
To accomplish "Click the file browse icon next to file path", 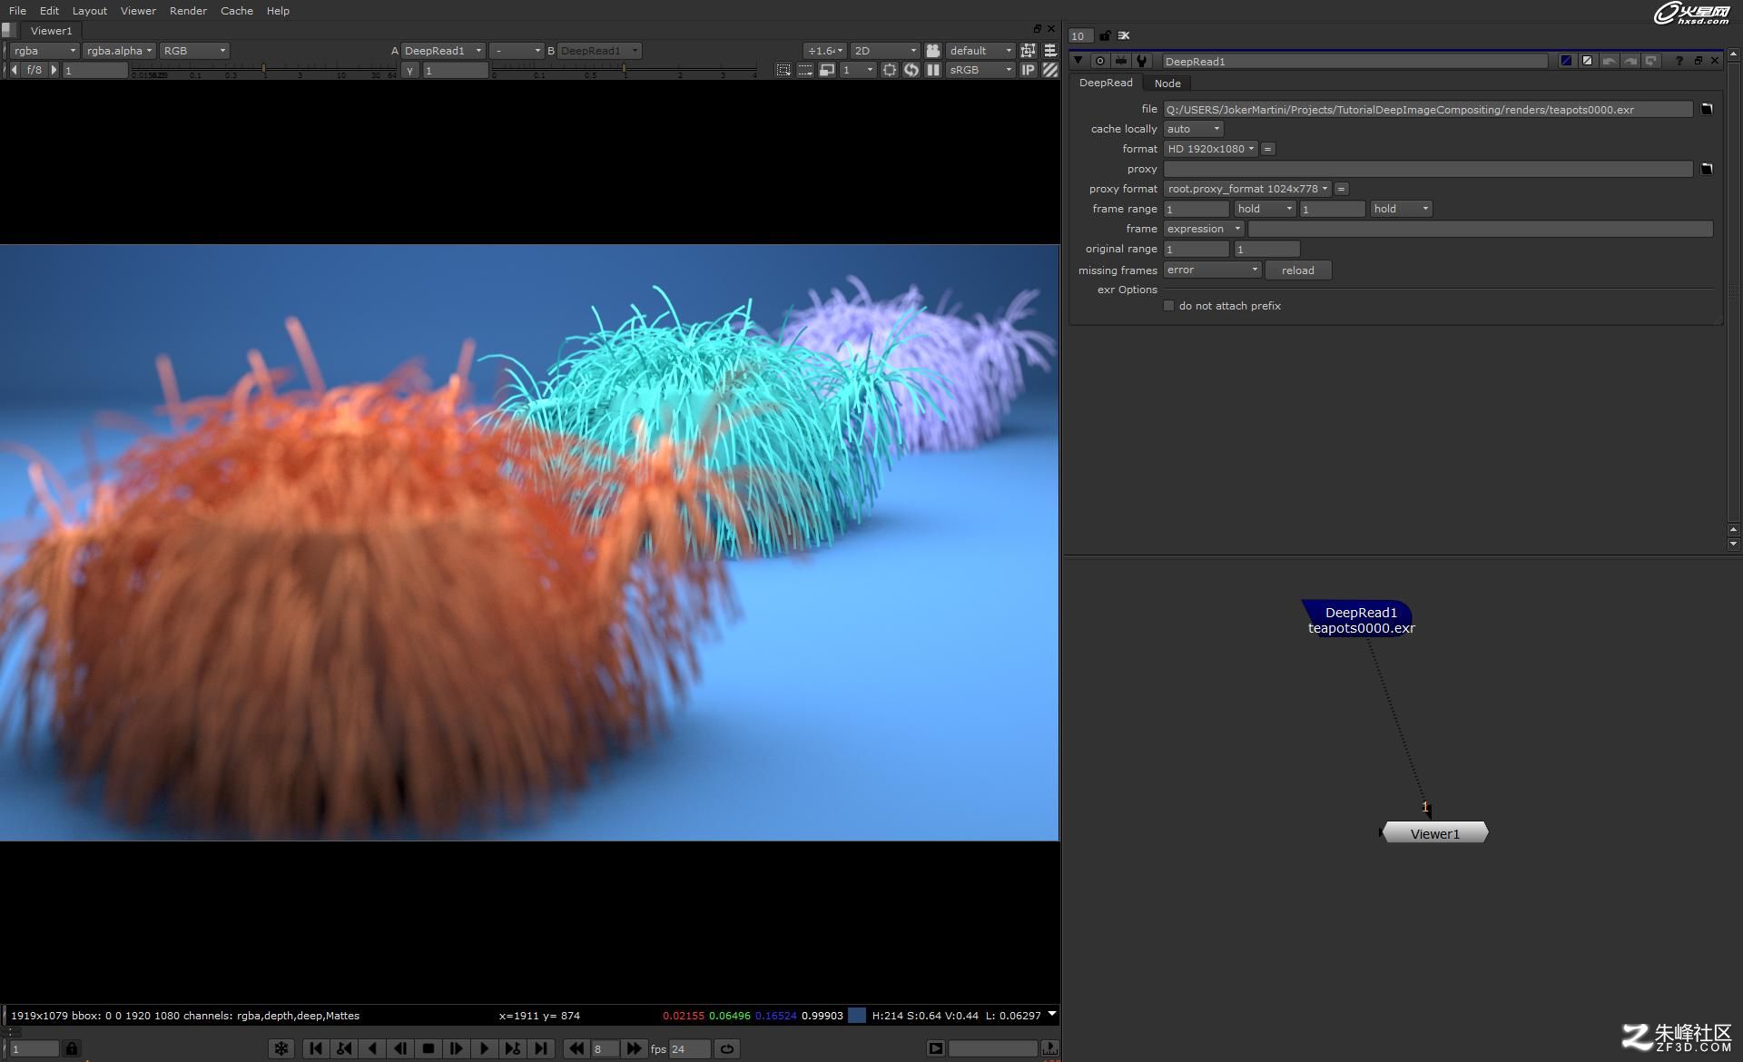I will [x=1708, y=109].
